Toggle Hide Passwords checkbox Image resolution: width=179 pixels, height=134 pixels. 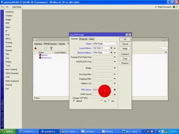[156, 7]
